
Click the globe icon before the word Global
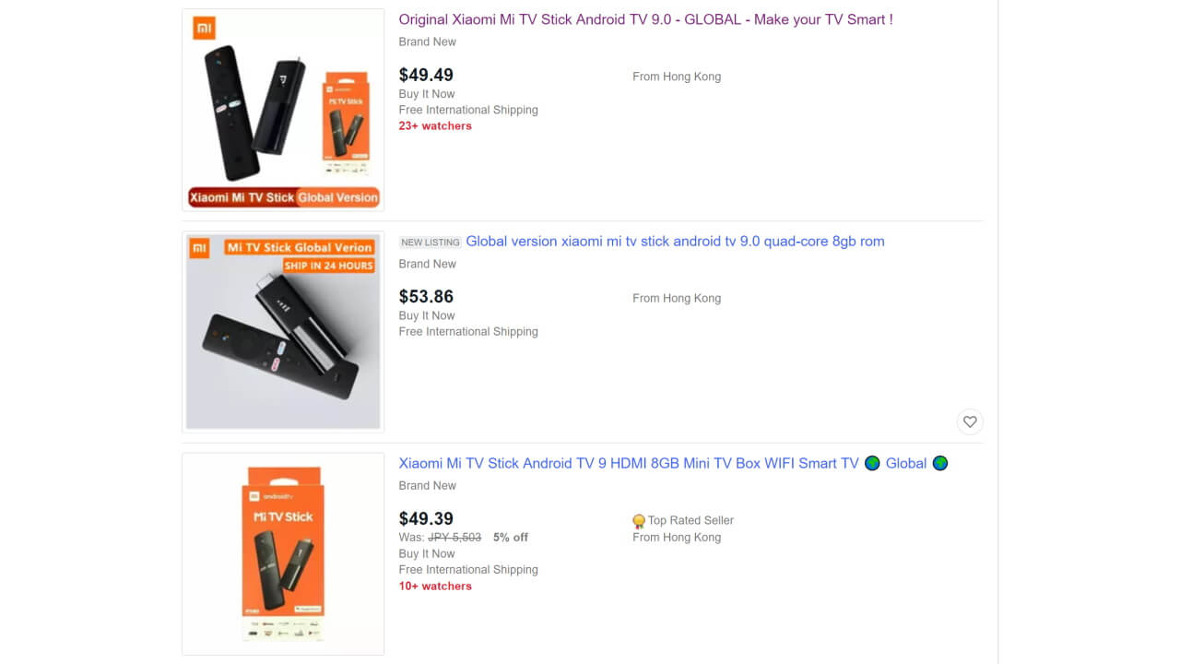pos(872,463)
